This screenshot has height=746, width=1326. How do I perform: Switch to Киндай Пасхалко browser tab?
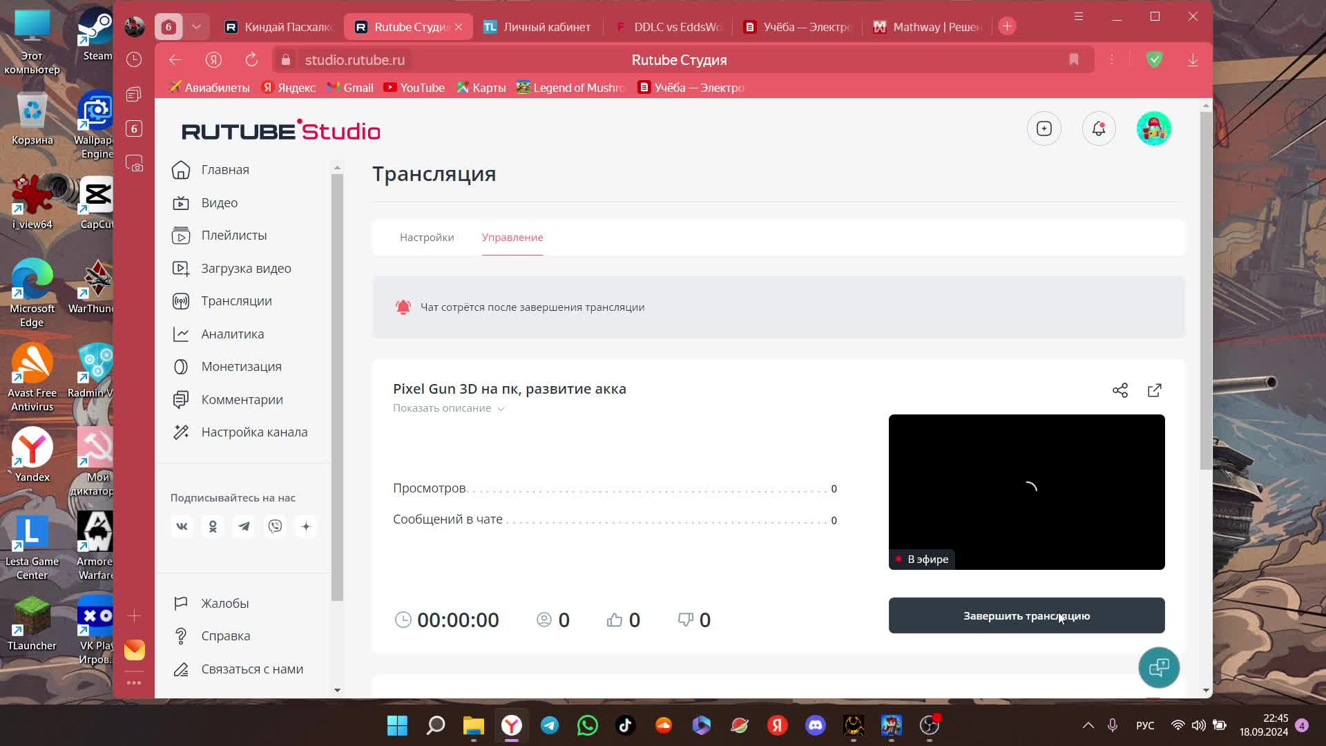click(280, 27)
